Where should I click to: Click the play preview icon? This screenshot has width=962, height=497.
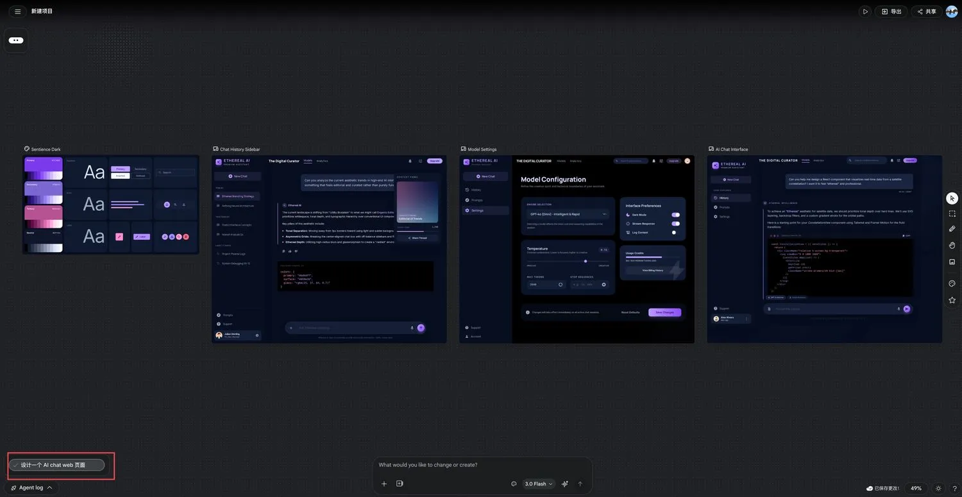coord(865,11)
